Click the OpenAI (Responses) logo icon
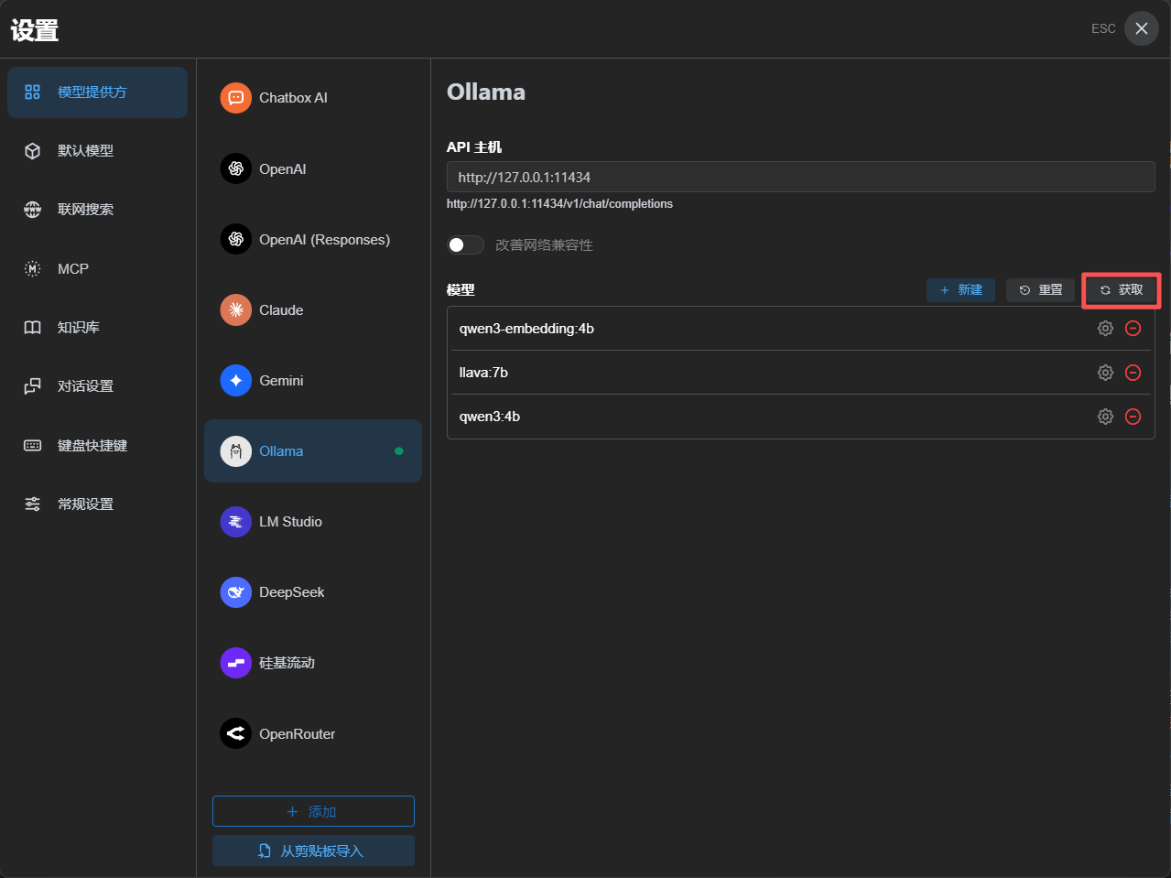 click(235, 239)
